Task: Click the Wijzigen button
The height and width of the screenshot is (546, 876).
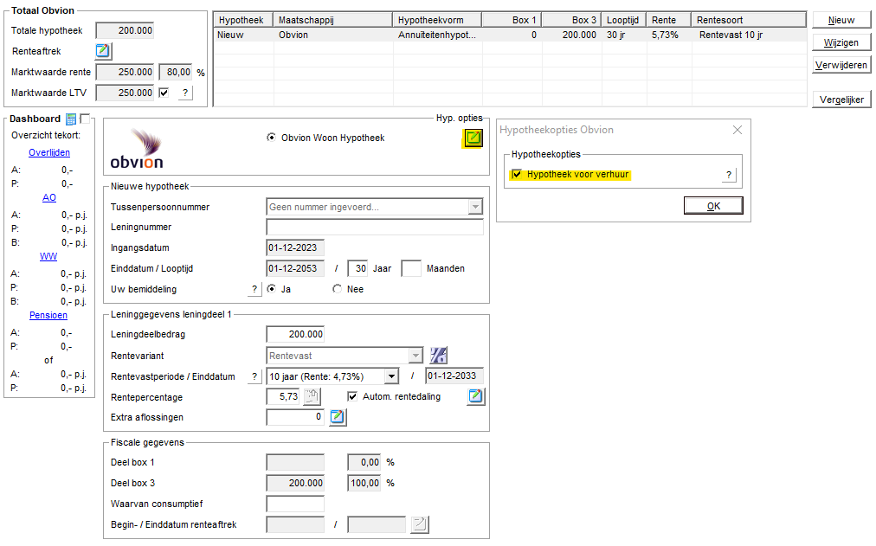Action: pos(841,42)
